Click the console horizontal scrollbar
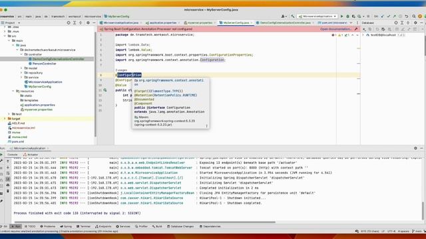 [144, 222]
